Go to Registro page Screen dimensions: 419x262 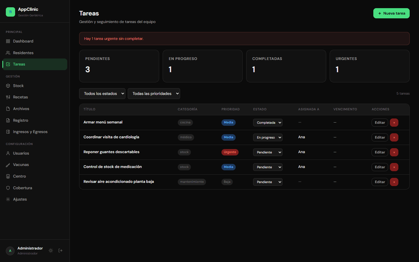(x=35, y=120)
